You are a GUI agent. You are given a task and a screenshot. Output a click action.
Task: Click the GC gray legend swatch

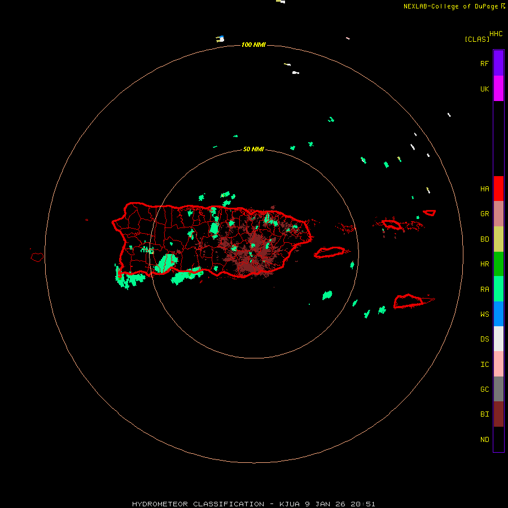tap(498, 389)
